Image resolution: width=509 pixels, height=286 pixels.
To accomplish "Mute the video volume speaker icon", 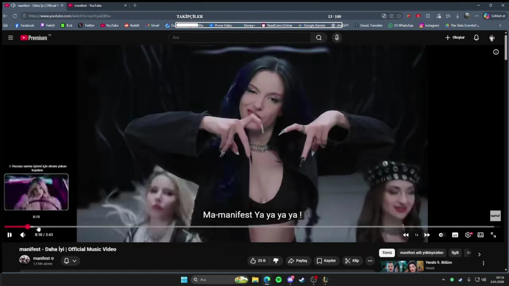I will 23,235.
